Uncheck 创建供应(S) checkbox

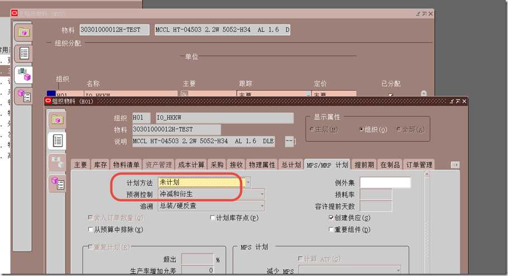331,218
